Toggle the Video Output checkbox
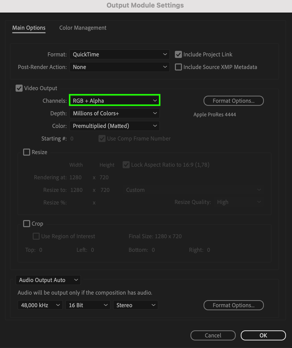The image size is (292, 348). [x=19, y=88]
